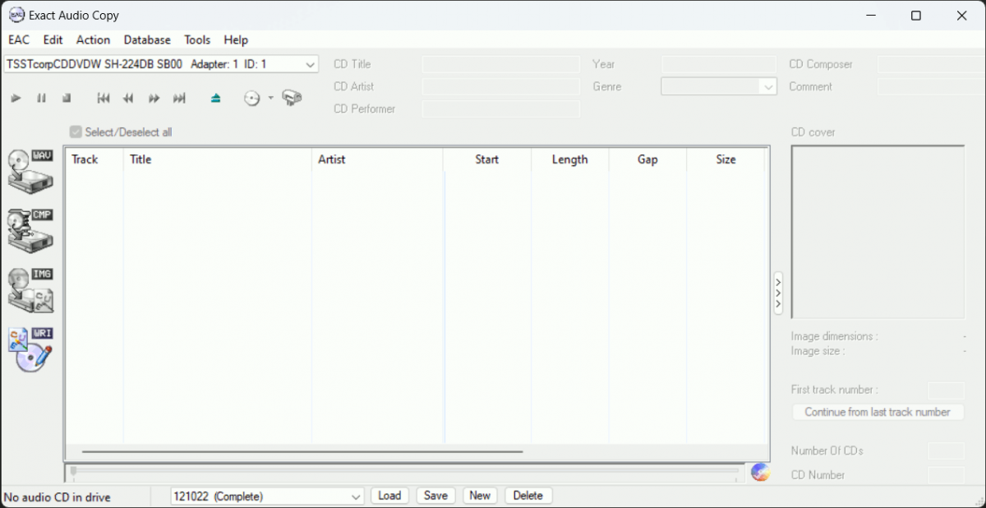Image resolution: width=986 pixels, height=508 pixels.
Task: Collapse the side panel with chevron expander
Action: point(778,293)
